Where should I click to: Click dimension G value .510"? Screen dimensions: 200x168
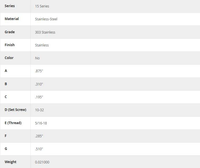click(39, 149)
